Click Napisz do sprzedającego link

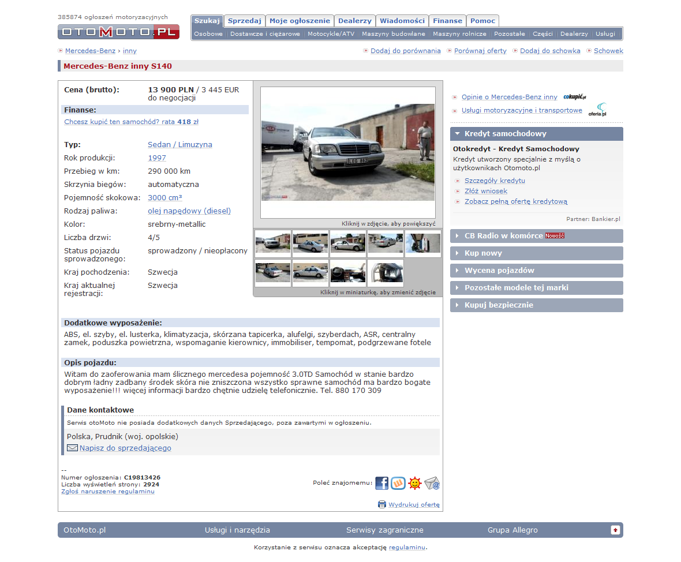coord(125,448)
